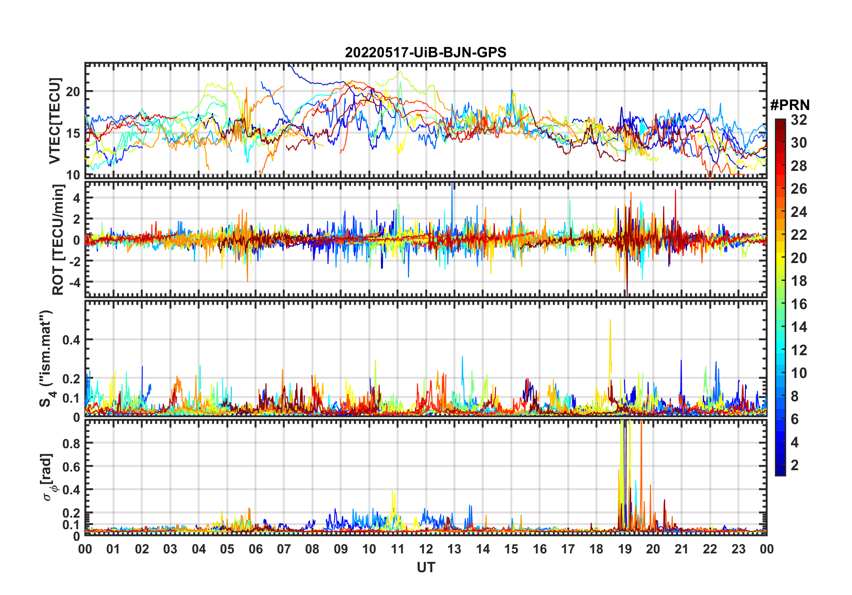
Task: Click inside the ROT plot panel
Action: click(x=426, y=239)
